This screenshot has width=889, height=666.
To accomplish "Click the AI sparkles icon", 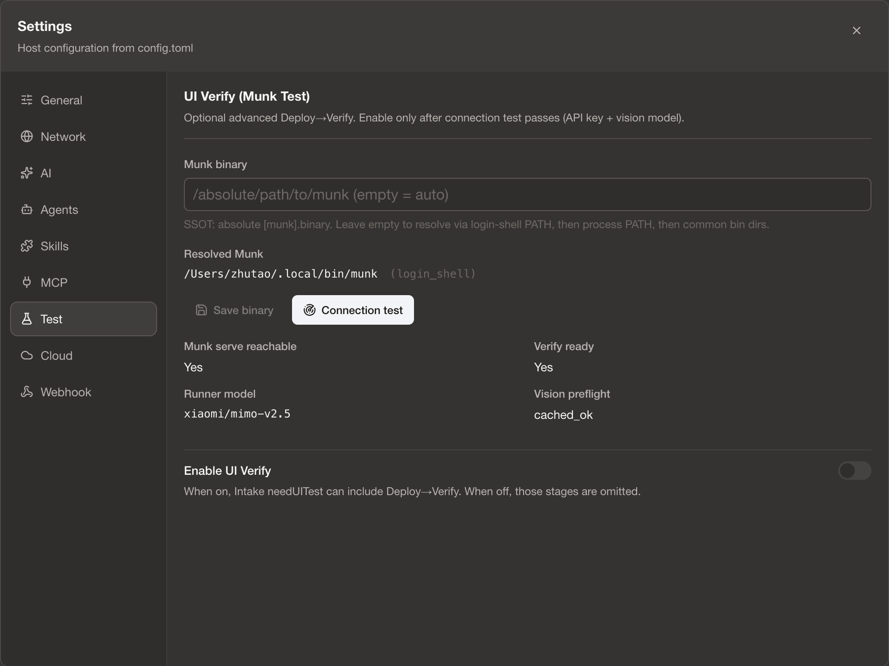I will tap(27, 173).
